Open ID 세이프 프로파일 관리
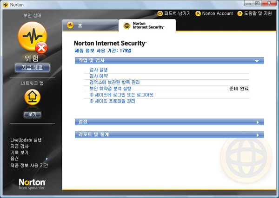The width and height of the screenshot is (279, 198). 112,101
